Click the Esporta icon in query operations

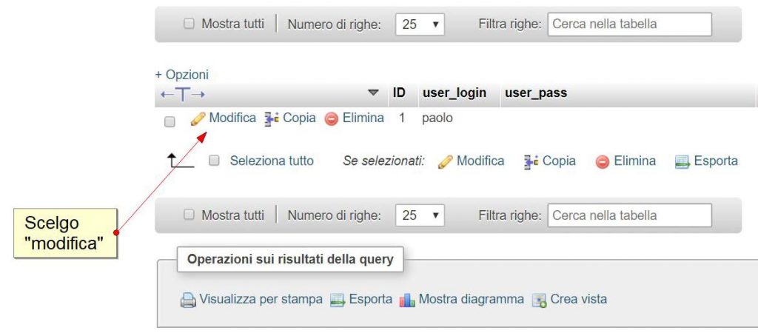click(338, 300)
